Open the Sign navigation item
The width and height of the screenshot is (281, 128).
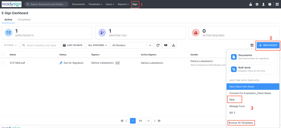(x=135, y=4)
